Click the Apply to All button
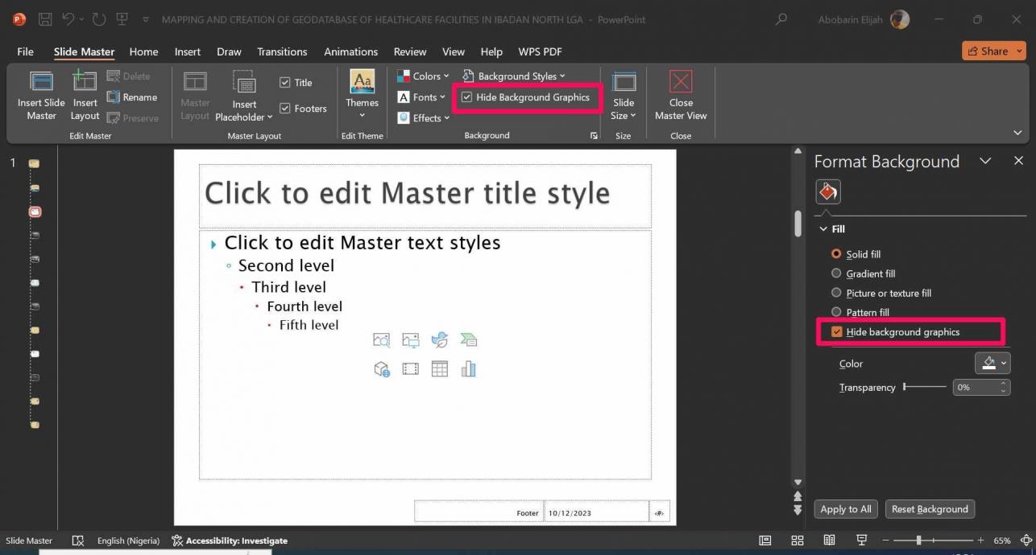The height and width of the screenshot is (555, 1036). point(845,509)
